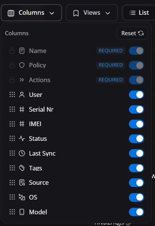Disable the IMEI column switch

tap(136, 124)
